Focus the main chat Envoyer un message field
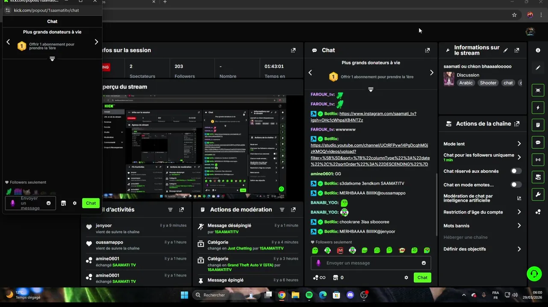Image resolution: width=548 pixels, height=307 pixels. (x=371, y=263)
